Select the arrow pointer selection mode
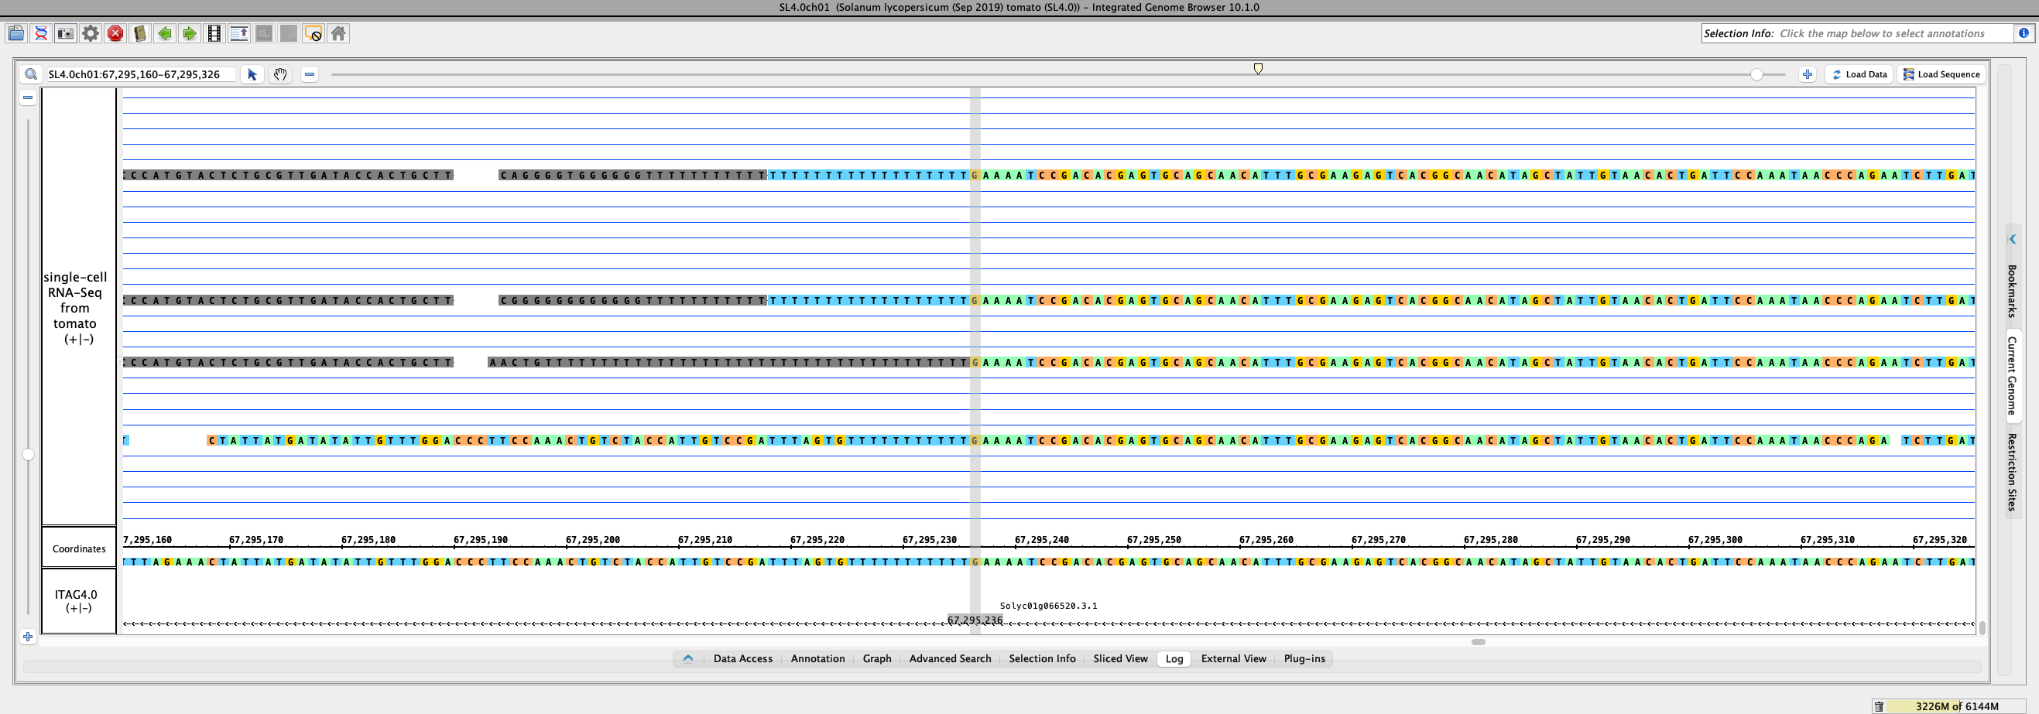Image resolution: width=2039 pixels, height=714 pixels. (x=252, y=74)
